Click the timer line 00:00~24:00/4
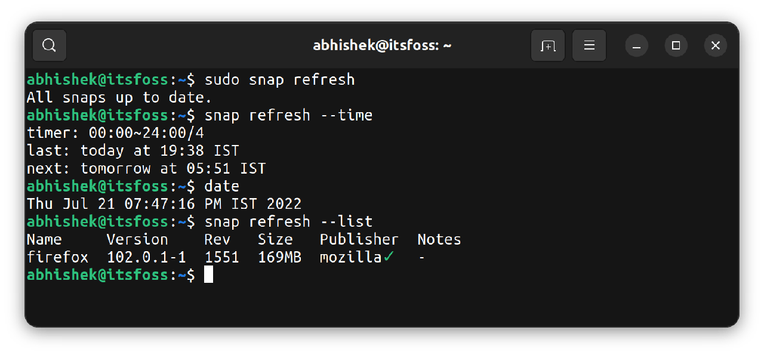Image resolution: width=764 pixels, height=355 pixels. click(115, 133)
